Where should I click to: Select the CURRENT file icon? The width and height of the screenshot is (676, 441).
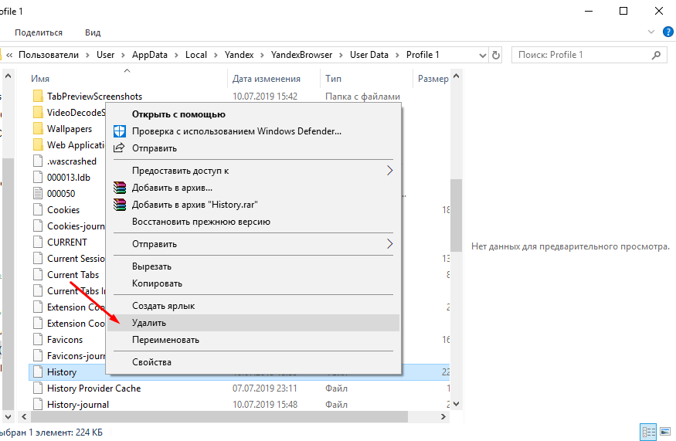[38, 243]
